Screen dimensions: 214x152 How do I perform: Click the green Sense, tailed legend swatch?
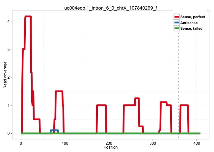[x=177, y=29]
